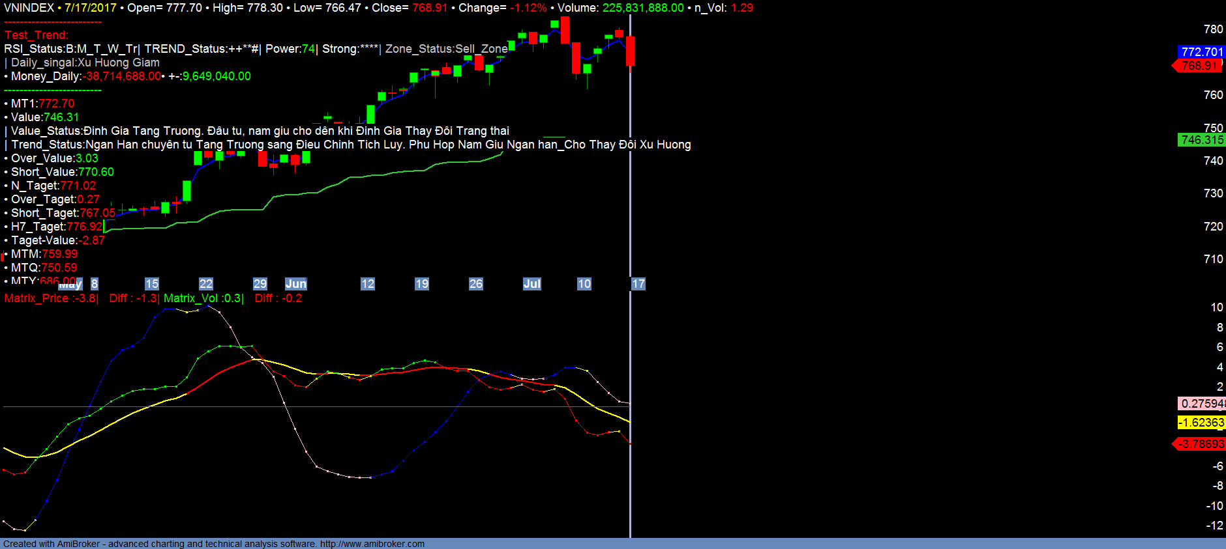Click the Test_Trend heading text
This screenshot has width=1226, height=549.
pos(37,35)
